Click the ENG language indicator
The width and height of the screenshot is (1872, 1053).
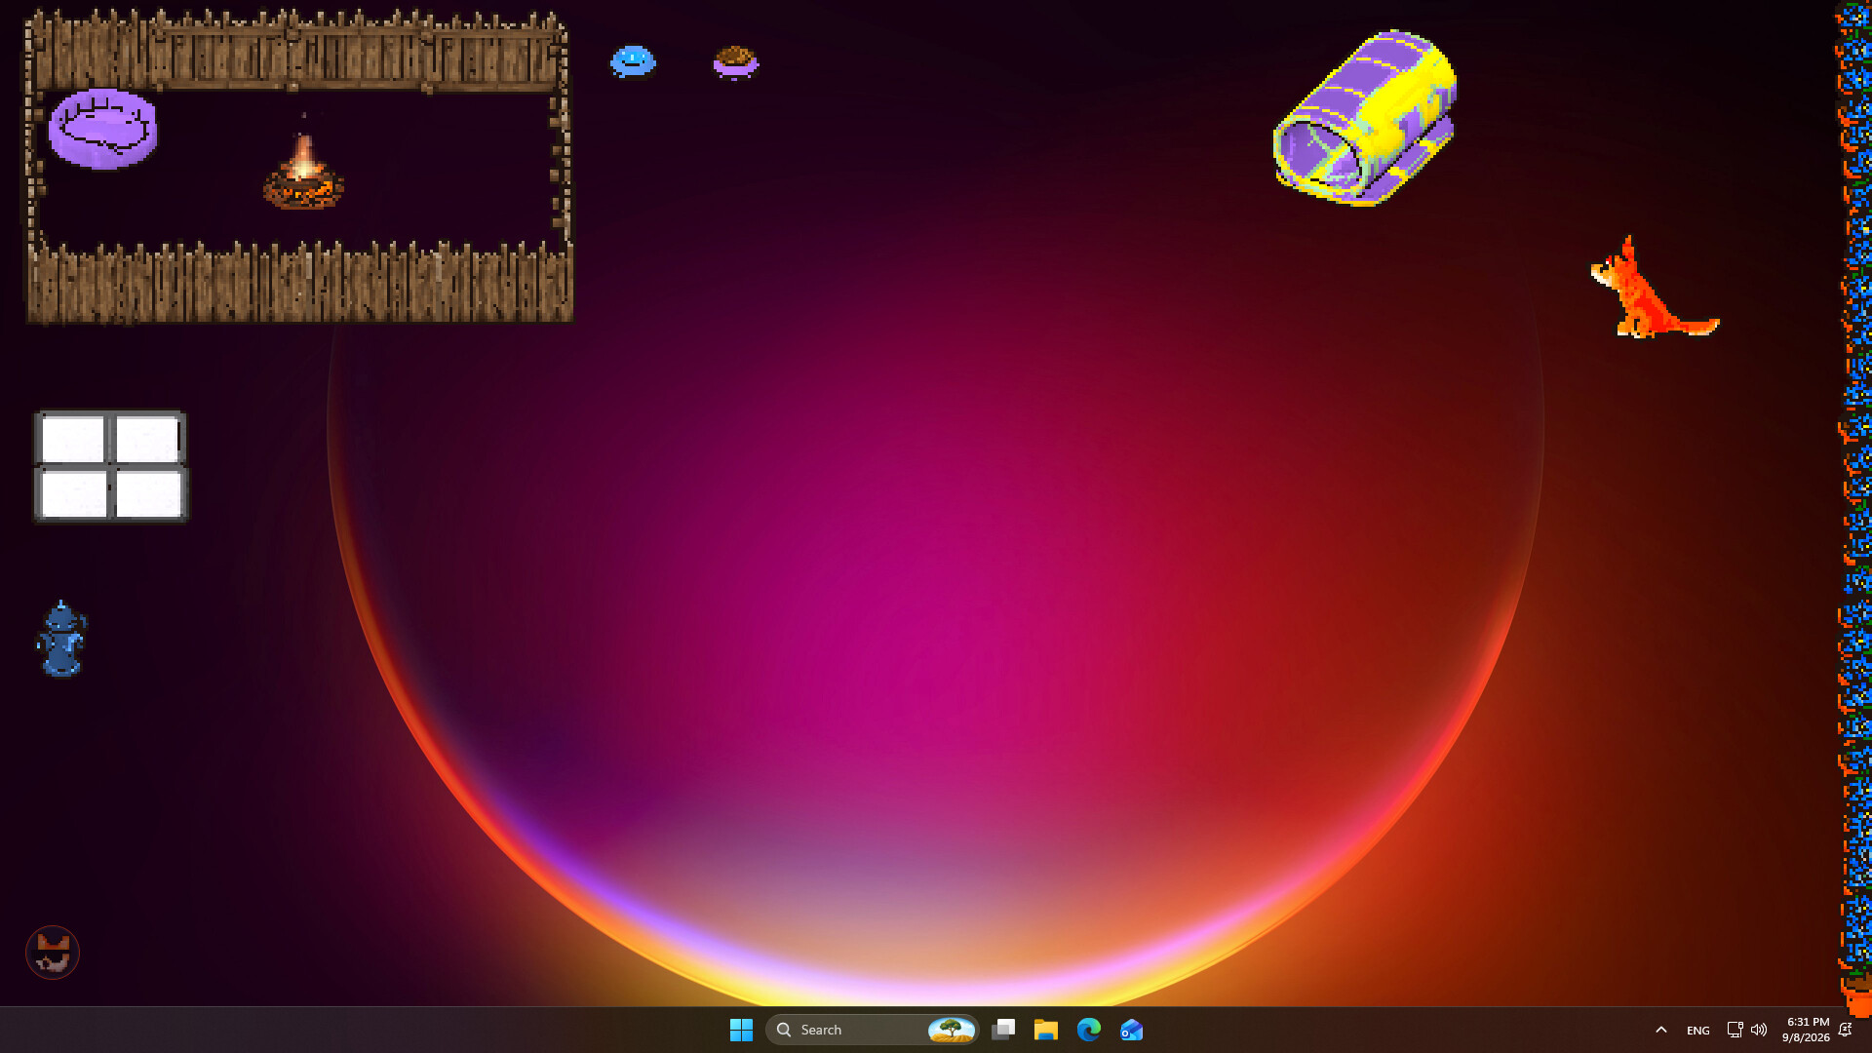click(x=1697, y=1030)
